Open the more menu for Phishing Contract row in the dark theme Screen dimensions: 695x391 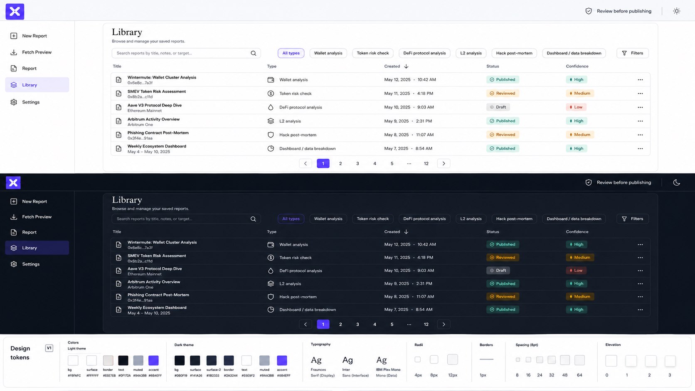click(x=640, y=297)
